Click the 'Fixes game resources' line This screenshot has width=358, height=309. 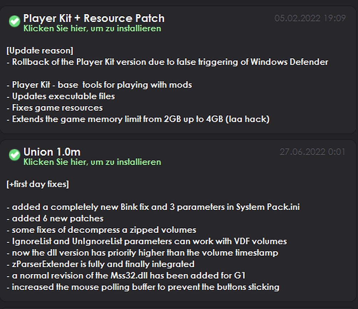pyautogui.click(x=55, y=108)
